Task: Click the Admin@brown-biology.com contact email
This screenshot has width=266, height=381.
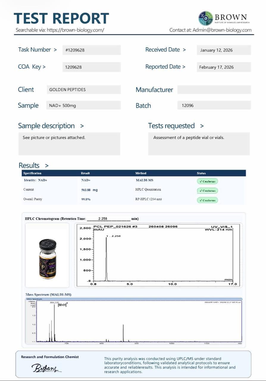Action: [x=222, y=30]
